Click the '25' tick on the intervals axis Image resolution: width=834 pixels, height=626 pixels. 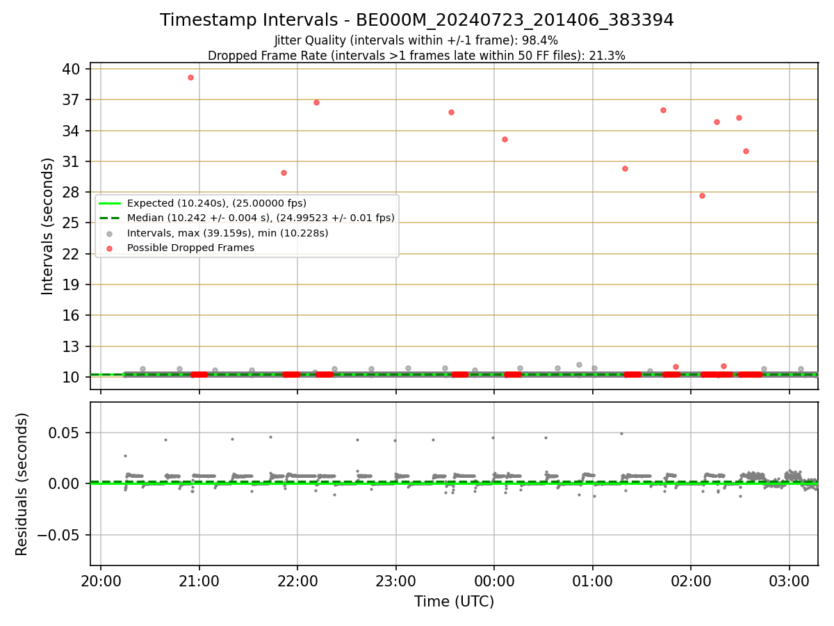(x=72, y=223)
